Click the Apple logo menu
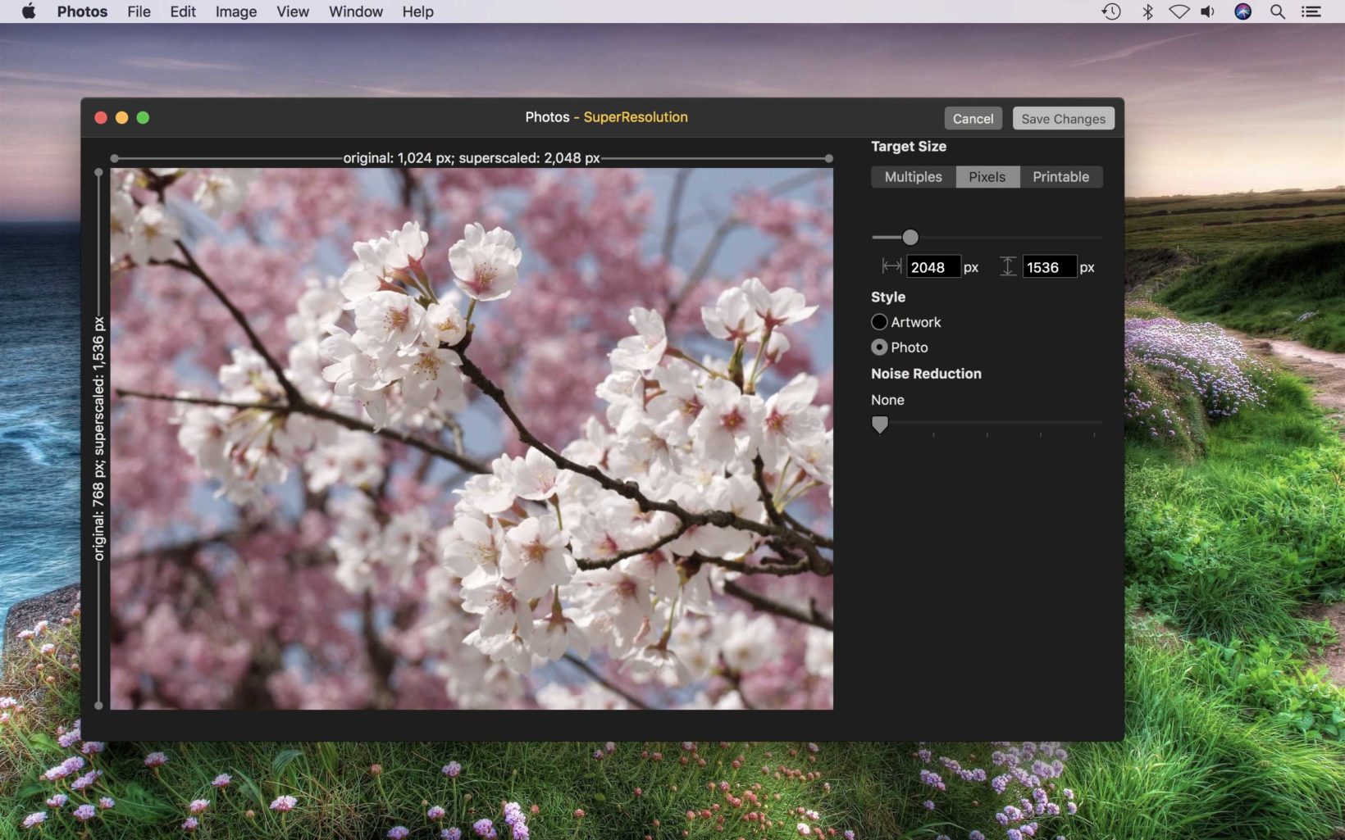1345x840 pixels. tap(29, 11)
